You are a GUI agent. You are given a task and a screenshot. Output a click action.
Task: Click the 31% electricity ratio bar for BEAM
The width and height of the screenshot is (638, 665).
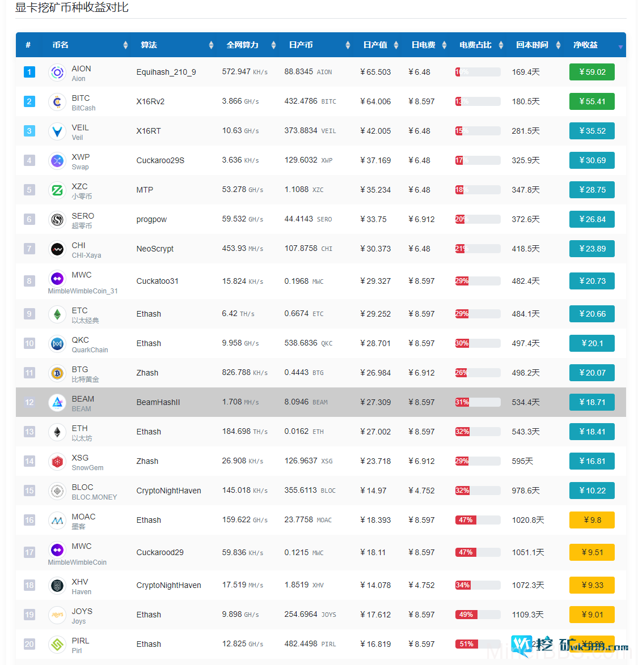click(x=478, y=402)
